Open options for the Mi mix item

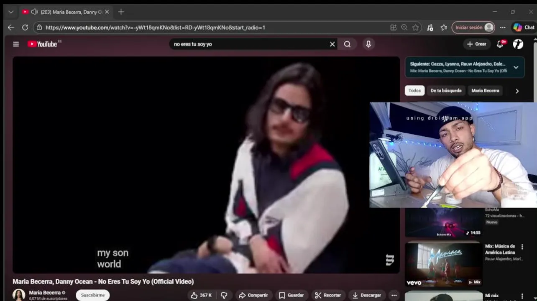[x=522, y=296]
